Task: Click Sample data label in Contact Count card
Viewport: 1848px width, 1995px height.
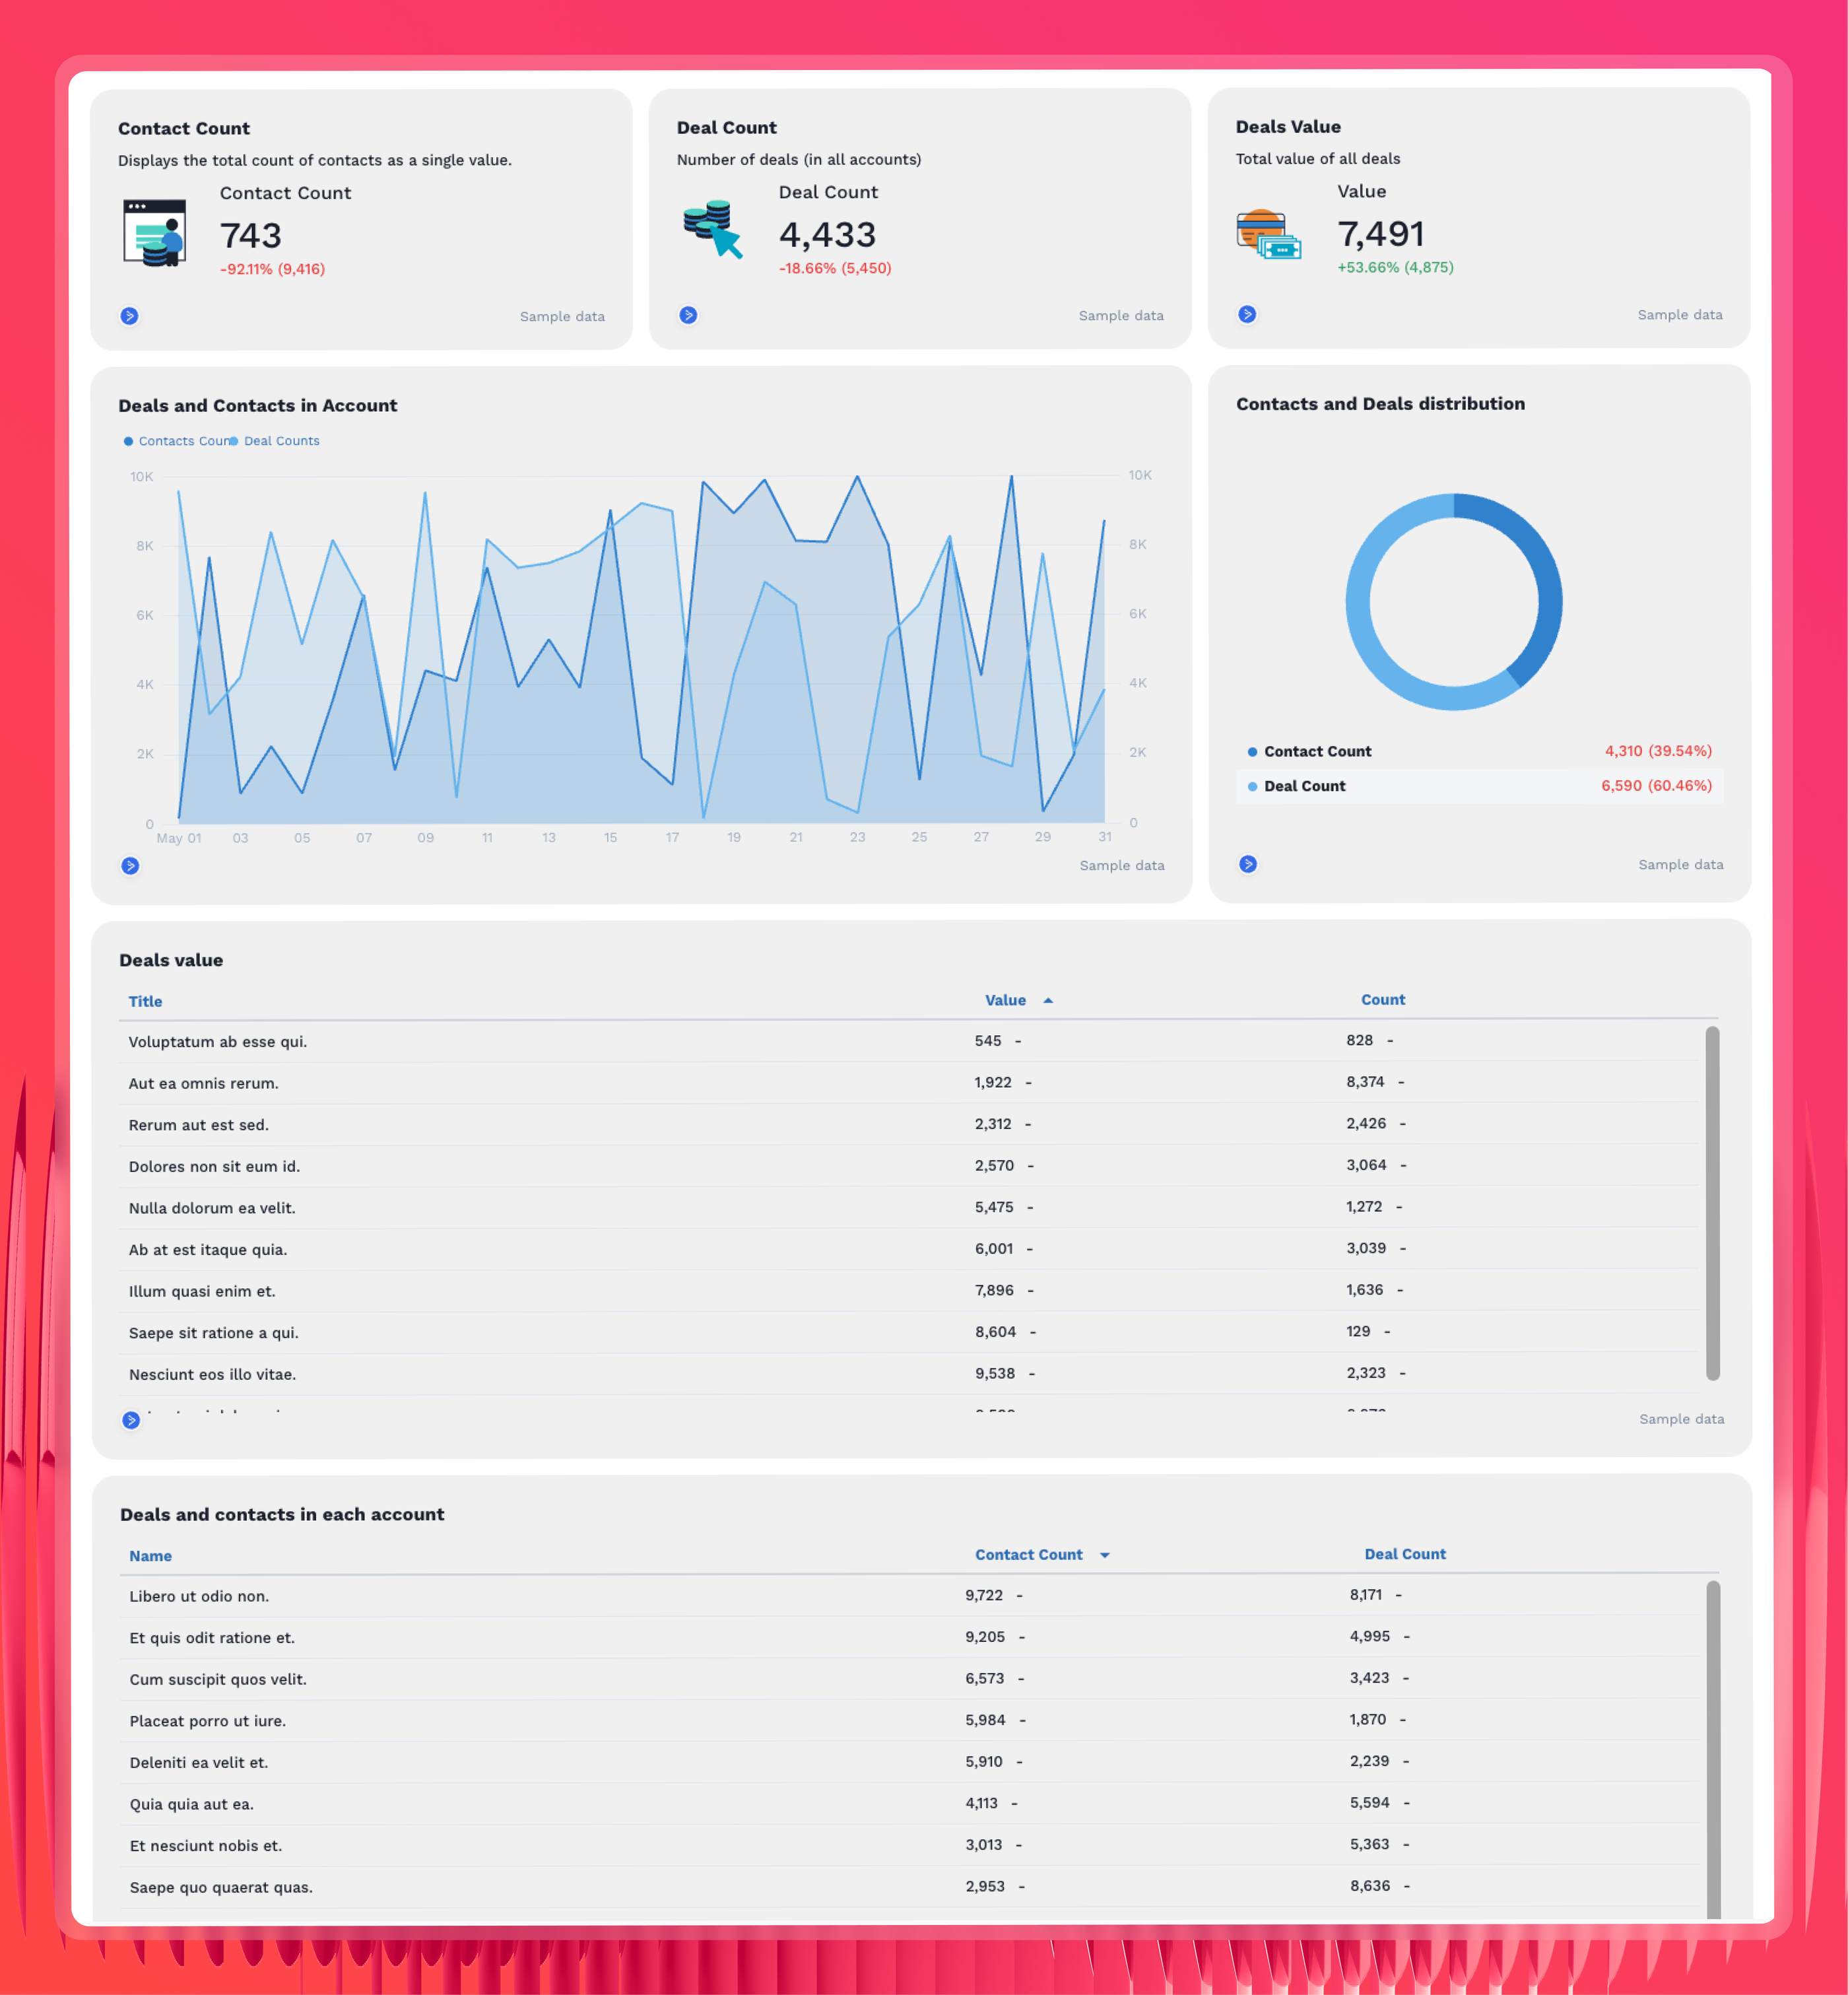Action: coord(562,317)
